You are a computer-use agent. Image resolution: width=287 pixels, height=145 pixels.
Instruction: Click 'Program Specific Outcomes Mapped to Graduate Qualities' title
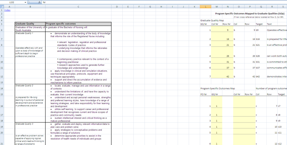250,14
